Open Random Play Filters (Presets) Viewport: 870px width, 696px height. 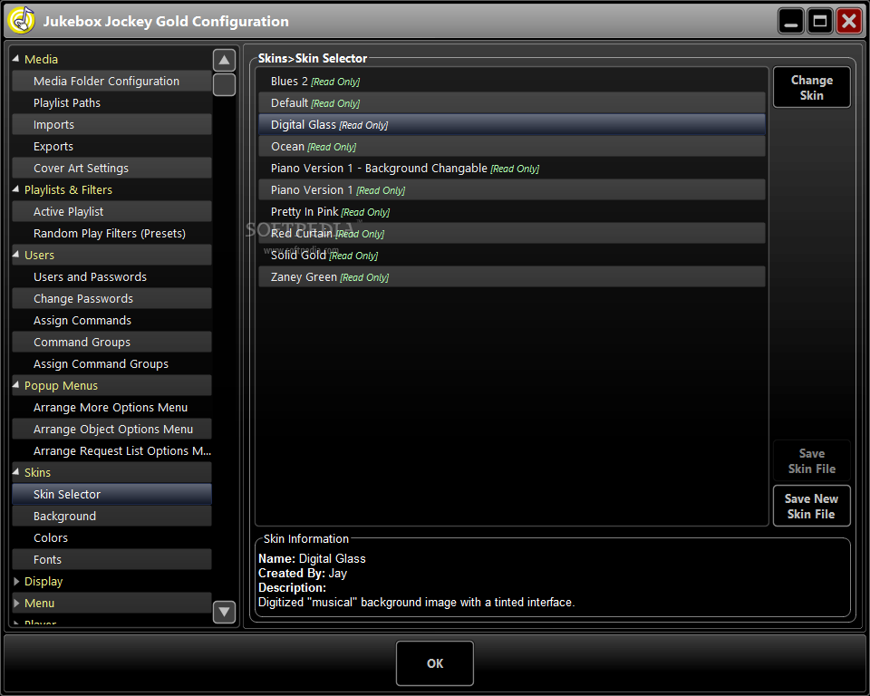111,233
